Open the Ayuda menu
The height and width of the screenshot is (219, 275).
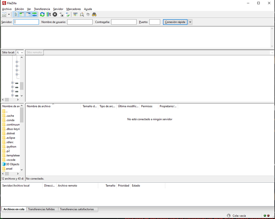88,9
